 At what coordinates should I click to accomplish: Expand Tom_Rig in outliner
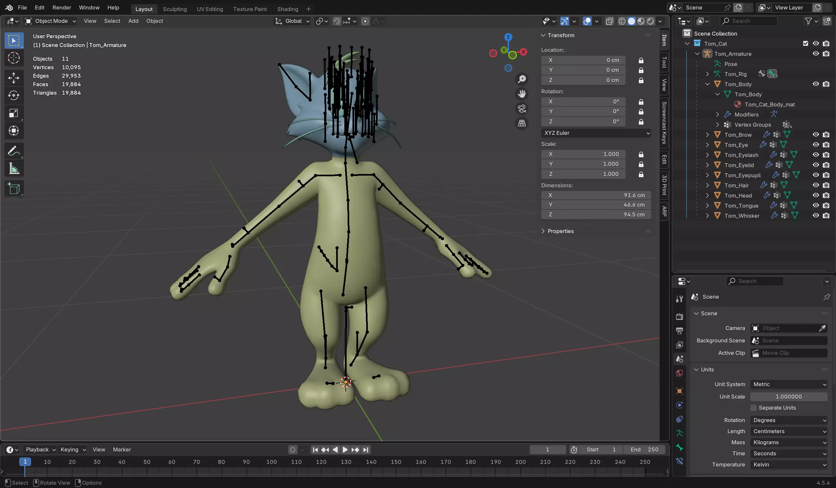click(707, 74)
